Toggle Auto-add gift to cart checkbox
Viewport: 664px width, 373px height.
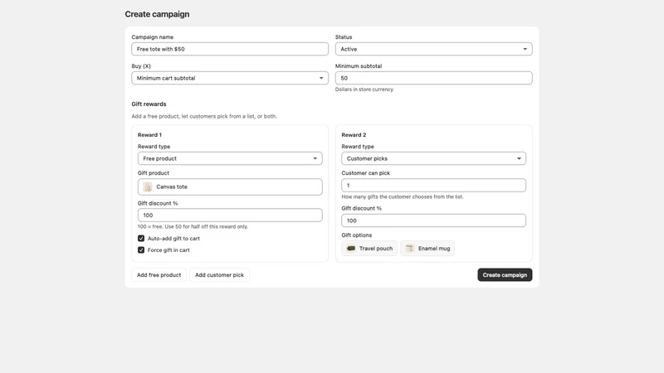[141, 239]
